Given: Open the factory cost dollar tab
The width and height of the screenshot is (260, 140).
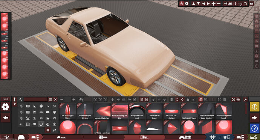Looking at the screenshot, I should tap(253, 137).
